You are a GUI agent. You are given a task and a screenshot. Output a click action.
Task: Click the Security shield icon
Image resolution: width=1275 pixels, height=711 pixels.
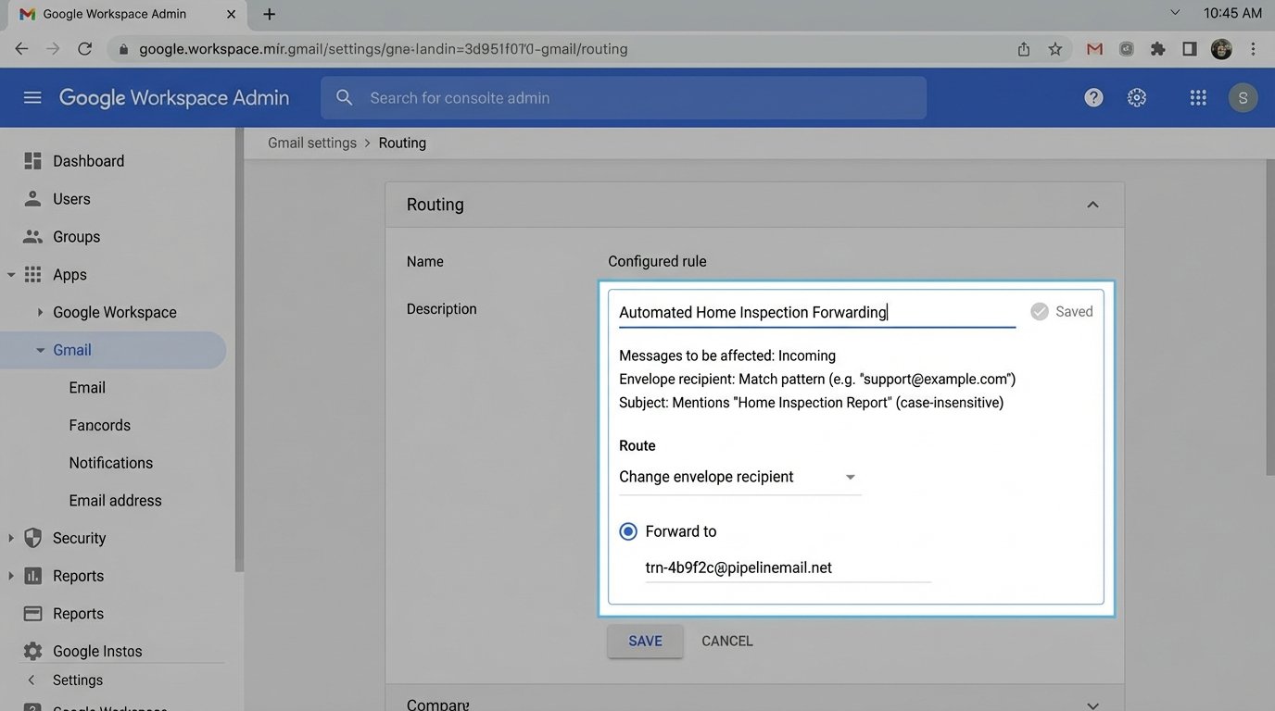pos(33,537)
